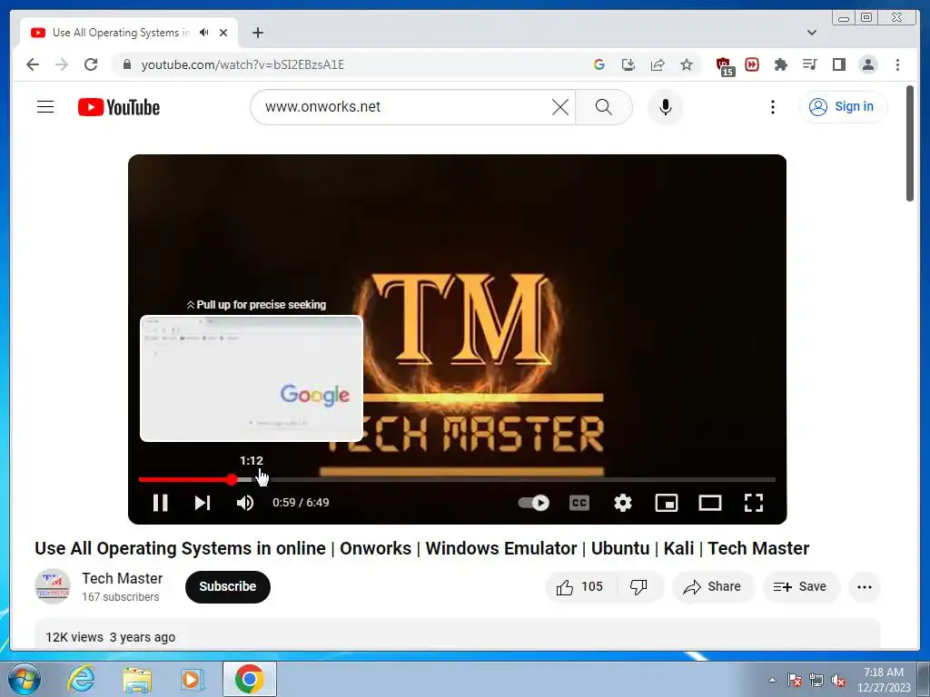Expand the description showing 12K views

[457, 635]
